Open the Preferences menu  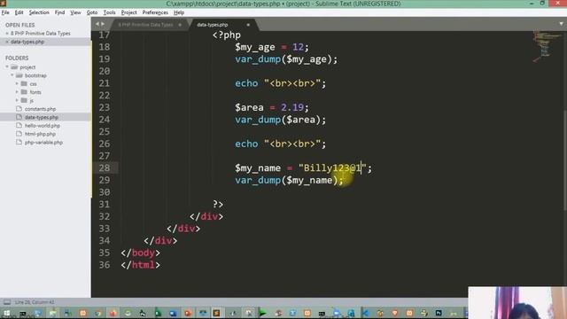[155, 12]
